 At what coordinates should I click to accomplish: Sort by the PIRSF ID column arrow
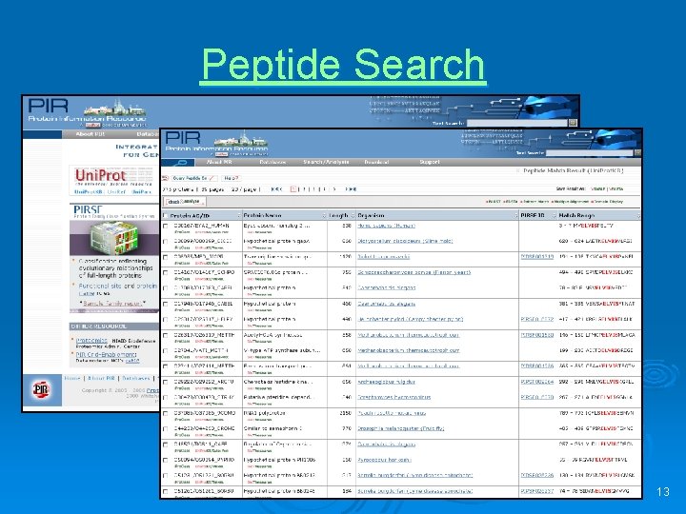point(554,215)
